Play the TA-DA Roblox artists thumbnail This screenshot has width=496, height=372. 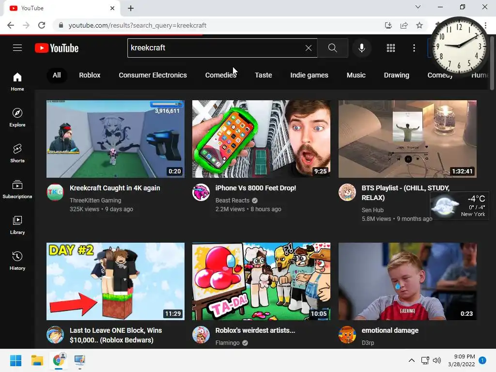pyautogui.click(x=261, y=281)
